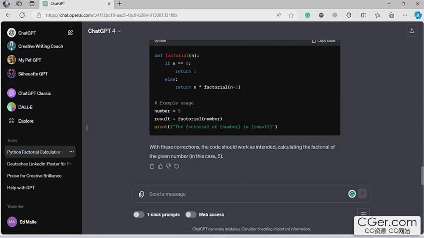Viewport: 424px width, 238px height.
Task: Click the Copy code button
Action: coord(323,41)
